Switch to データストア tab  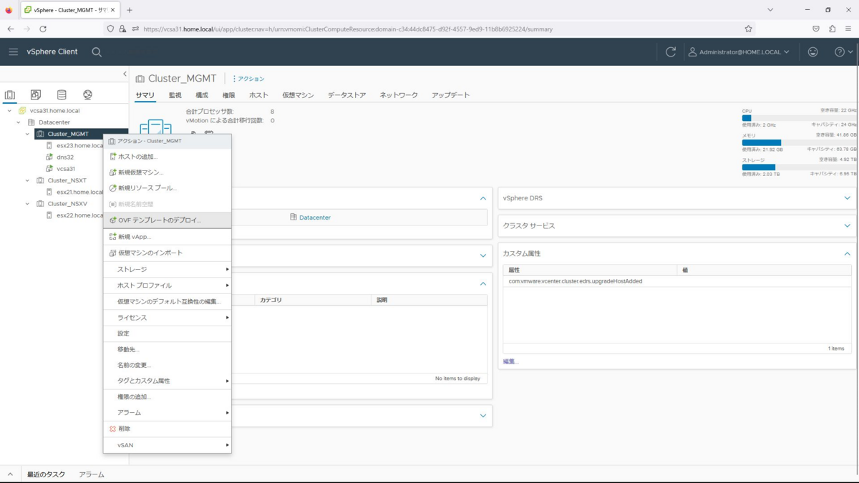point(346,95)
